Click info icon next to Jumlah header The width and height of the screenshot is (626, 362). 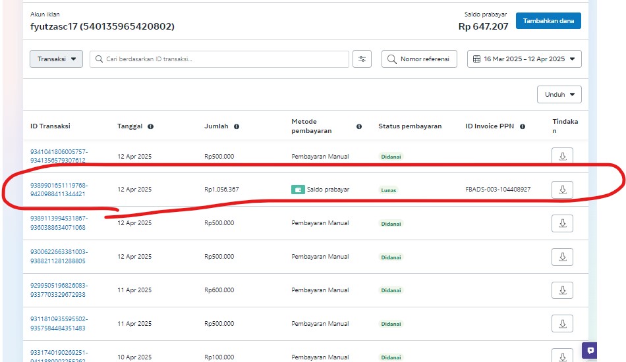237,126
